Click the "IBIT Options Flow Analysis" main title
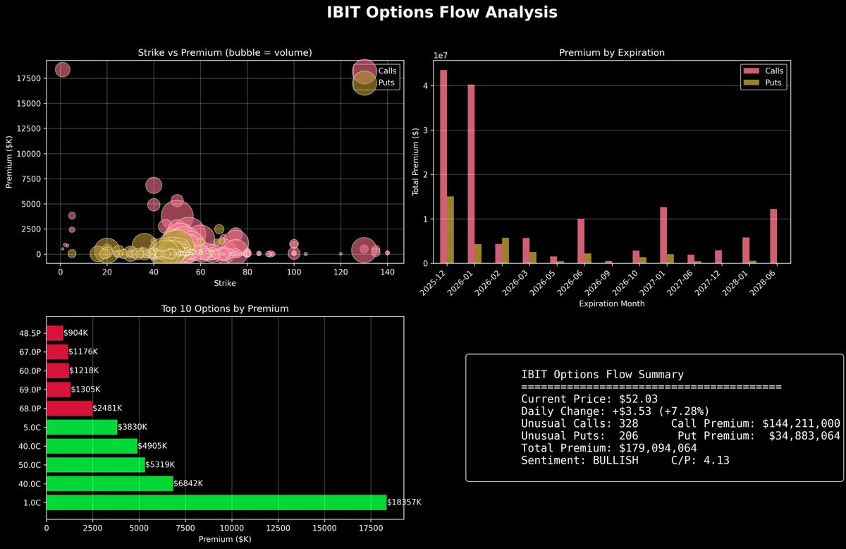The height and width of the screenshot is (549, 846). pyautogui.click(x=442, y=13)
